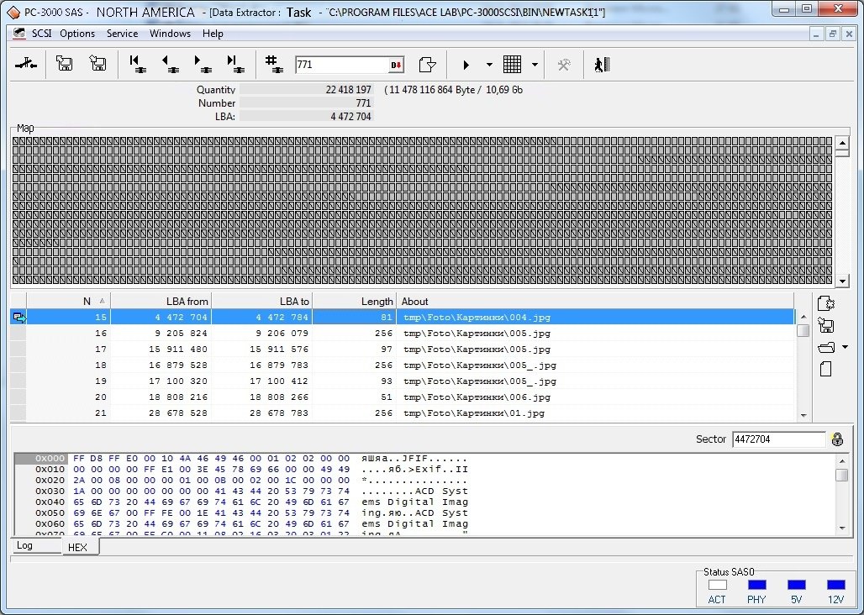Click the About column header
Image resolution: width=864 pixels, height=615 pixels.
[595, 301]
